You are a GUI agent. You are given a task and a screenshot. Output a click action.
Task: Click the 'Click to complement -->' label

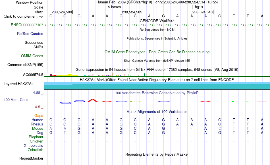(23, 16)
